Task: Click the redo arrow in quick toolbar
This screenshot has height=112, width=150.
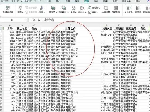Action: pos(35,1)
